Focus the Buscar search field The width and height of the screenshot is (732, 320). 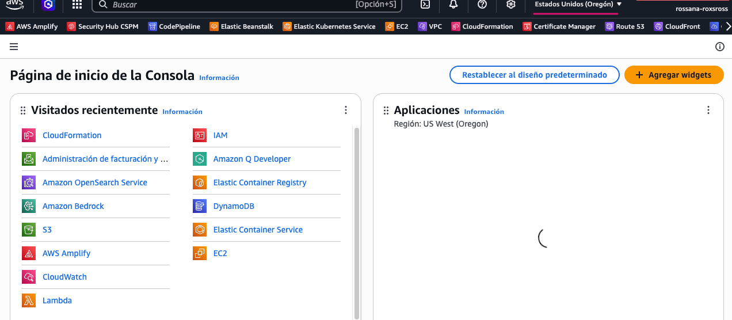click(x=247, y=5)
